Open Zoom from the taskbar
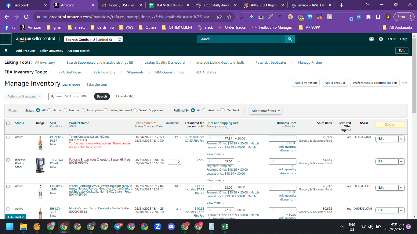 pos(158,227)
